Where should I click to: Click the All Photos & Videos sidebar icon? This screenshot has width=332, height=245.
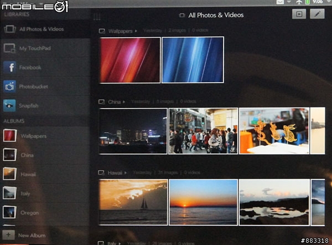[10, 29]
